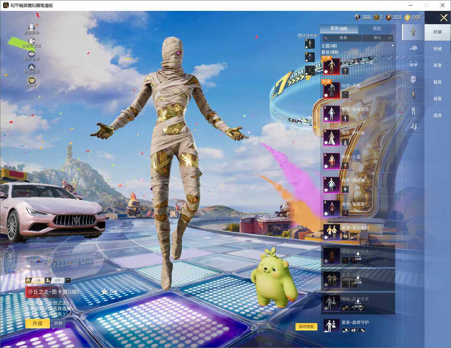Select the shoes category icon
This screenshot has width=451, height=348.
(413, 126)
